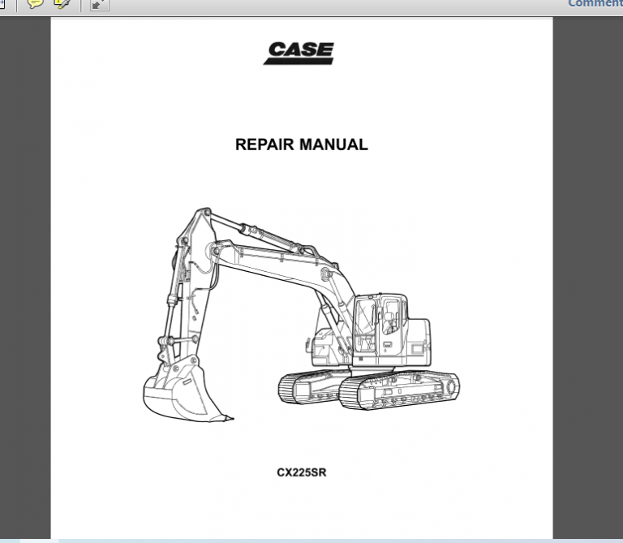The image size is (623, 543).
Task: Toggle read mode with the arrows icon
Action: [99, 4]
